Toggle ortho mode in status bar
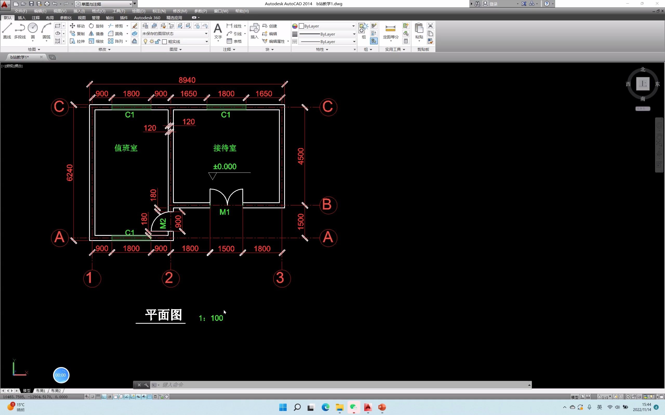The image size is (665, 415). (104, 397)
